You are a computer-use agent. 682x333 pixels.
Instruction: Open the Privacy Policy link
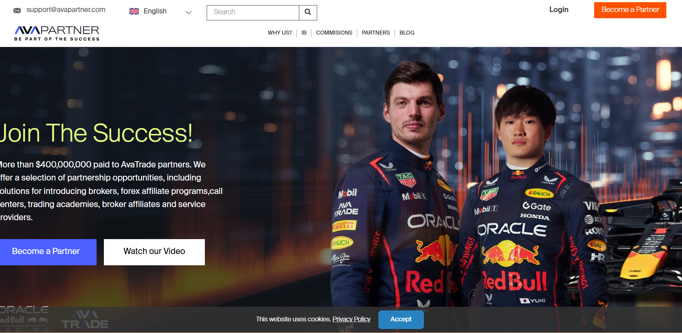tap(351, 319)
